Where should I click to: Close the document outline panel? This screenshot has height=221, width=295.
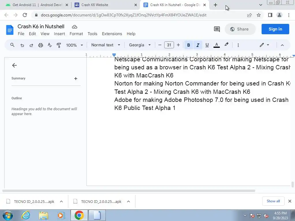click(x=14, y=65)
